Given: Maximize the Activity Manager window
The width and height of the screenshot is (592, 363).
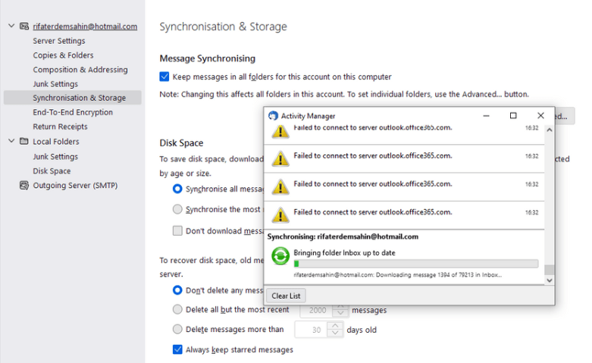Looking at the screenshot, I should [x=513, y=115].
